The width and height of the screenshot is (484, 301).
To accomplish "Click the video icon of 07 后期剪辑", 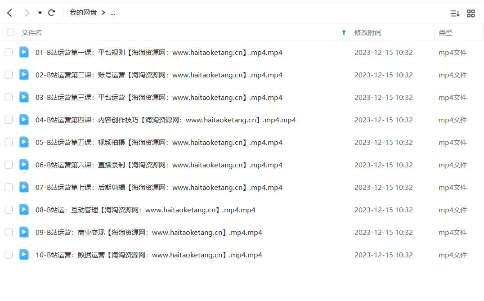I will click(x=24, y=187).
